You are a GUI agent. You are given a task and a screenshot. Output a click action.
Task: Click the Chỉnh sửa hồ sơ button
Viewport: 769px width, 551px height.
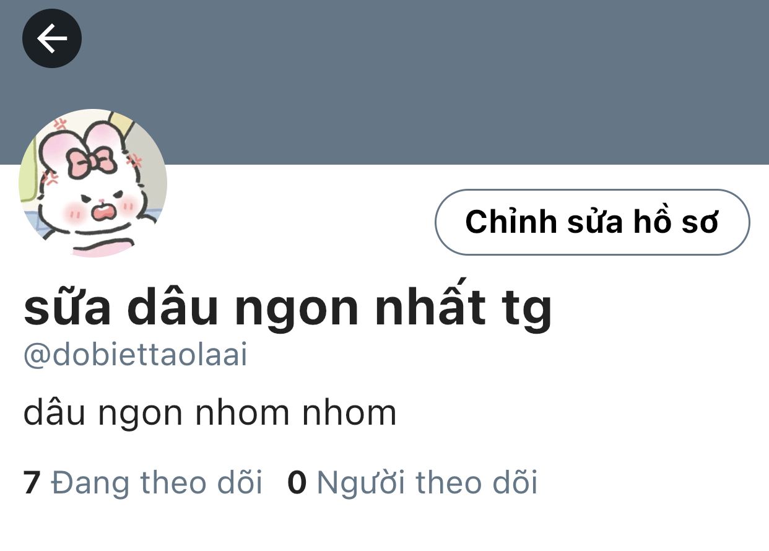pyautogui.click(x=592, y=222)
